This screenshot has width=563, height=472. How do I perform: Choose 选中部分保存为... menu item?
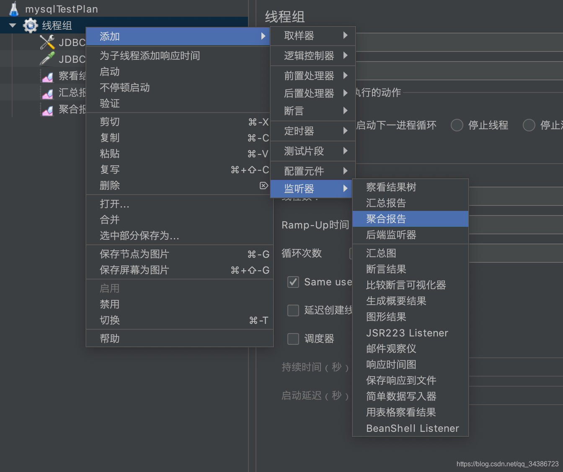(180, 236)
